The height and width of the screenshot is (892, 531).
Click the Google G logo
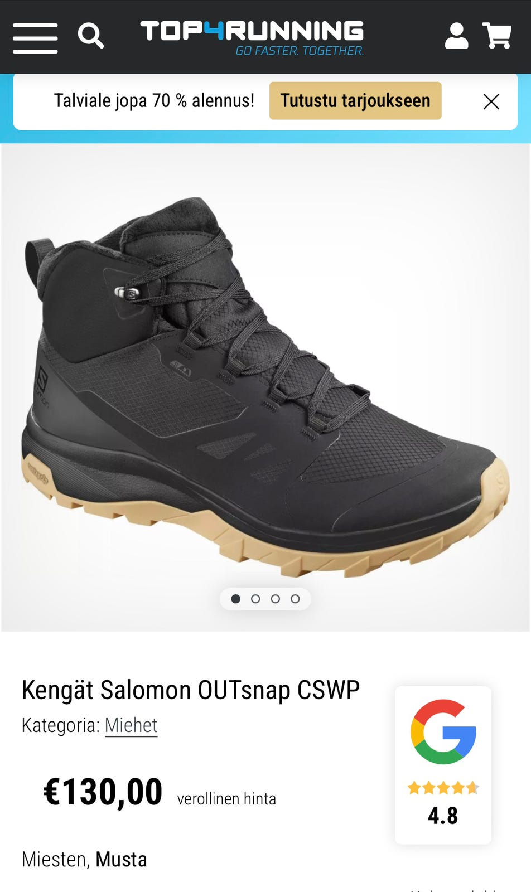pyautogui.click(x=443, y=731)
